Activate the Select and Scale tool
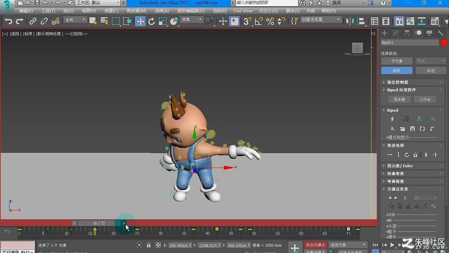Screen dimensions: 449x253 [163, 21]
